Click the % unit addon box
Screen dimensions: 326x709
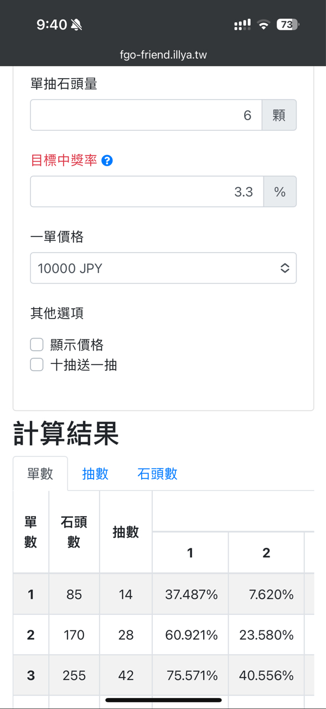pos(280,192)
